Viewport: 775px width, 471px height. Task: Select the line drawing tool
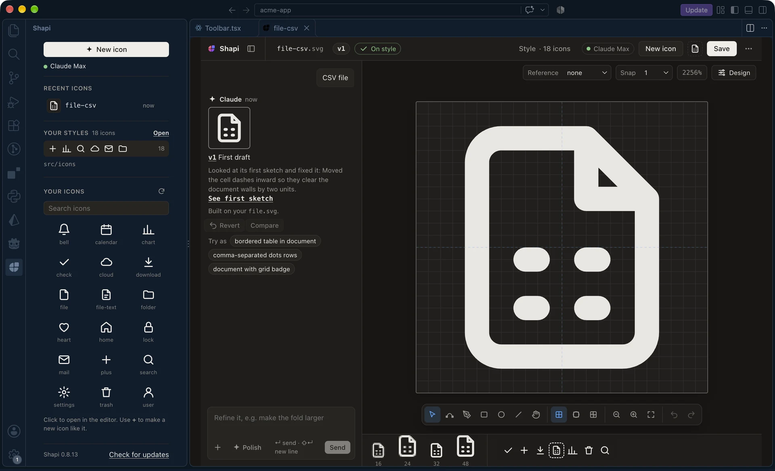(519, 415)
